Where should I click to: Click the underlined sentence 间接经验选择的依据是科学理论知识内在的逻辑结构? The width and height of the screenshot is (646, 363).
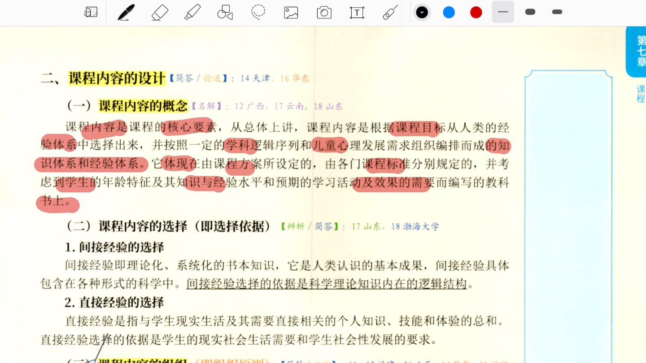click(x=327, y=284)
